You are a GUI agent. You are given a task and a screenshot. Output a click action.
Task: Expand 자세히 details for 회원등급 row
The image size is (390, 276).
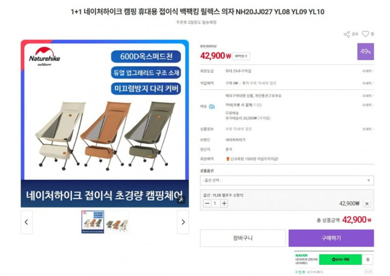click(368, 71)
